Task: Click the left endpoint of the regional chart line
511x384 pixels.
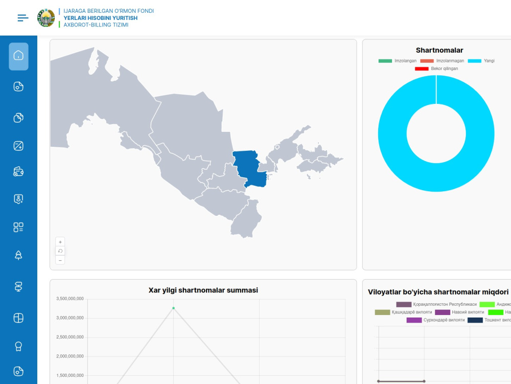Action: pyautogui.click(x=378, y=381)
